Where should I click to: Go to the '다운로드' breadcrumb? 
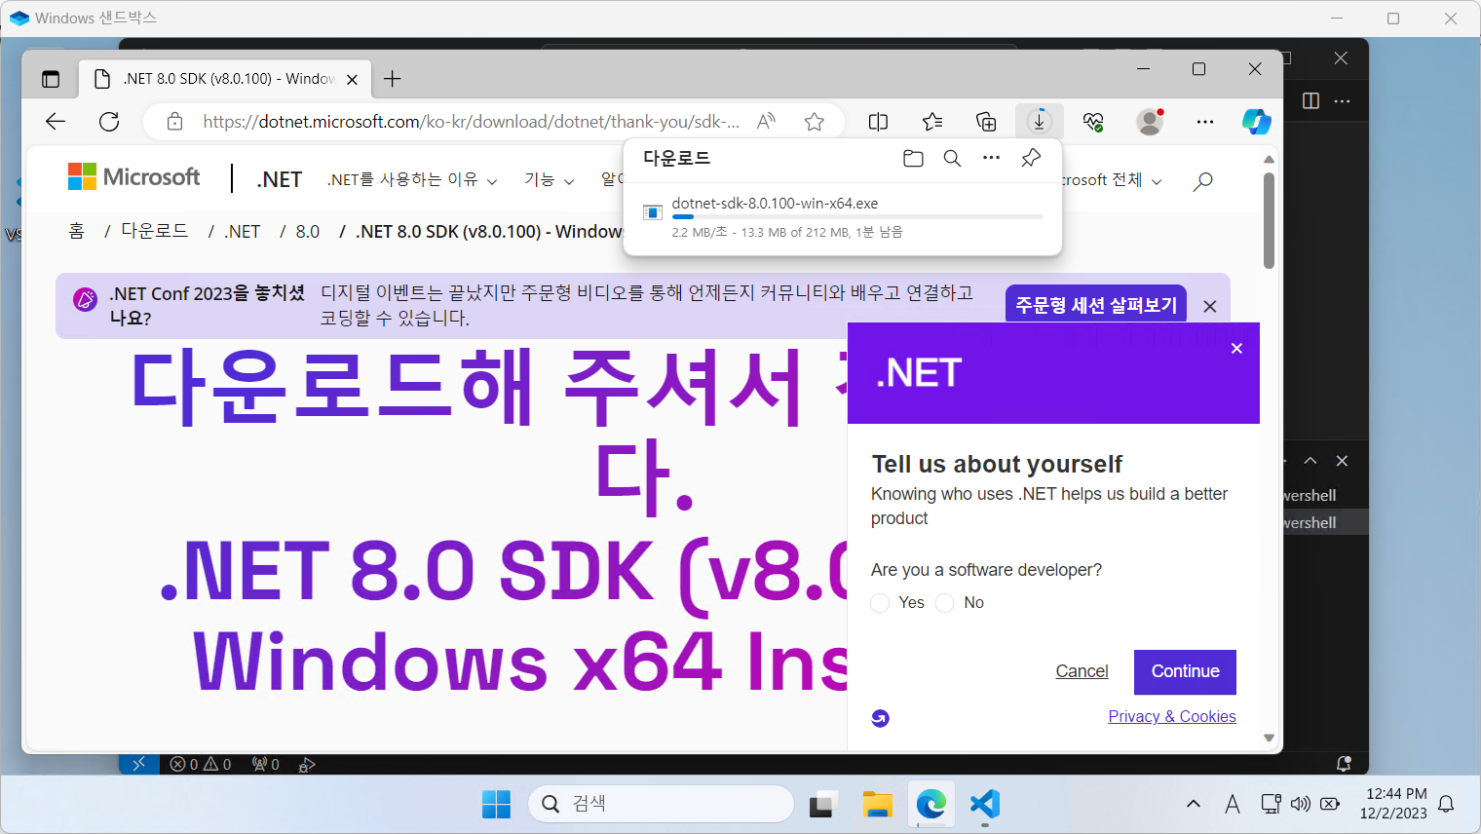(x=155, y=231)
